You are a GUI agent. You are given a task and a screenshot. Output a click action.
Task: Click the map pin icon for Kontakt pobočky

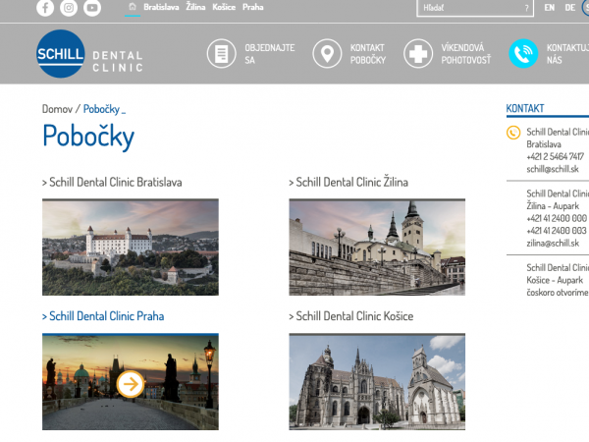click(327, 54)
